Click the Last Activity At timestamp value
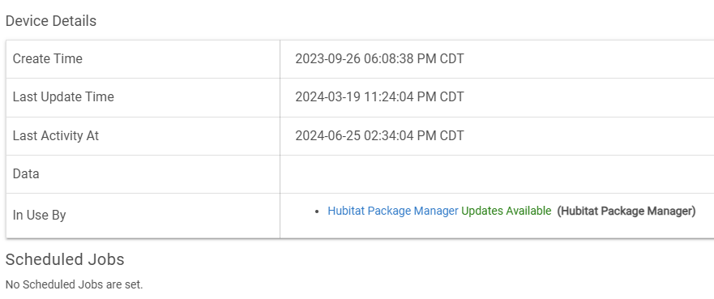 click(x=379, y=135)
